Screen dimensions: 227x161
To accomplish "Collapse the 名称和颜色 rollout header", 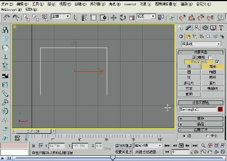I will [x=201, y=103].
